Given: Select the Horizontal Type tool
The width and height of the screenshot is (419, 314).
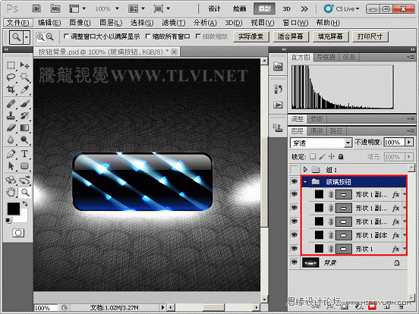Looking at the screenshot, I should (x=25, y=154).
